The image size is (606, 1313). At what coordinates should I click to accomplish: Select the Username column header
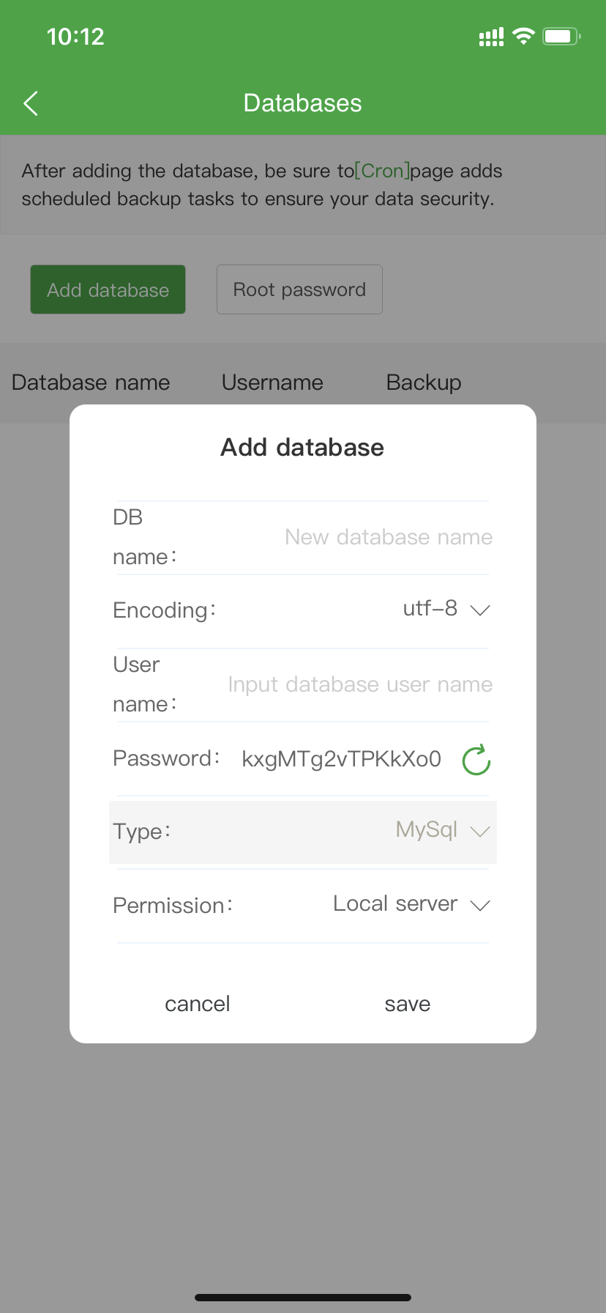[x=272, y=382]
